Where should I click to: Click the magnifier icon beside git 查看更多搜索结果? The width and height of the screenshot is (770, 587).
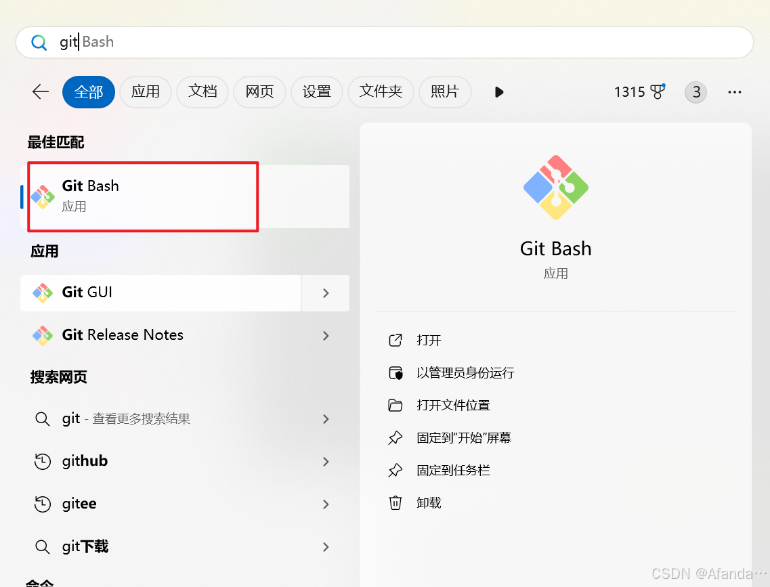pos(43,419)
